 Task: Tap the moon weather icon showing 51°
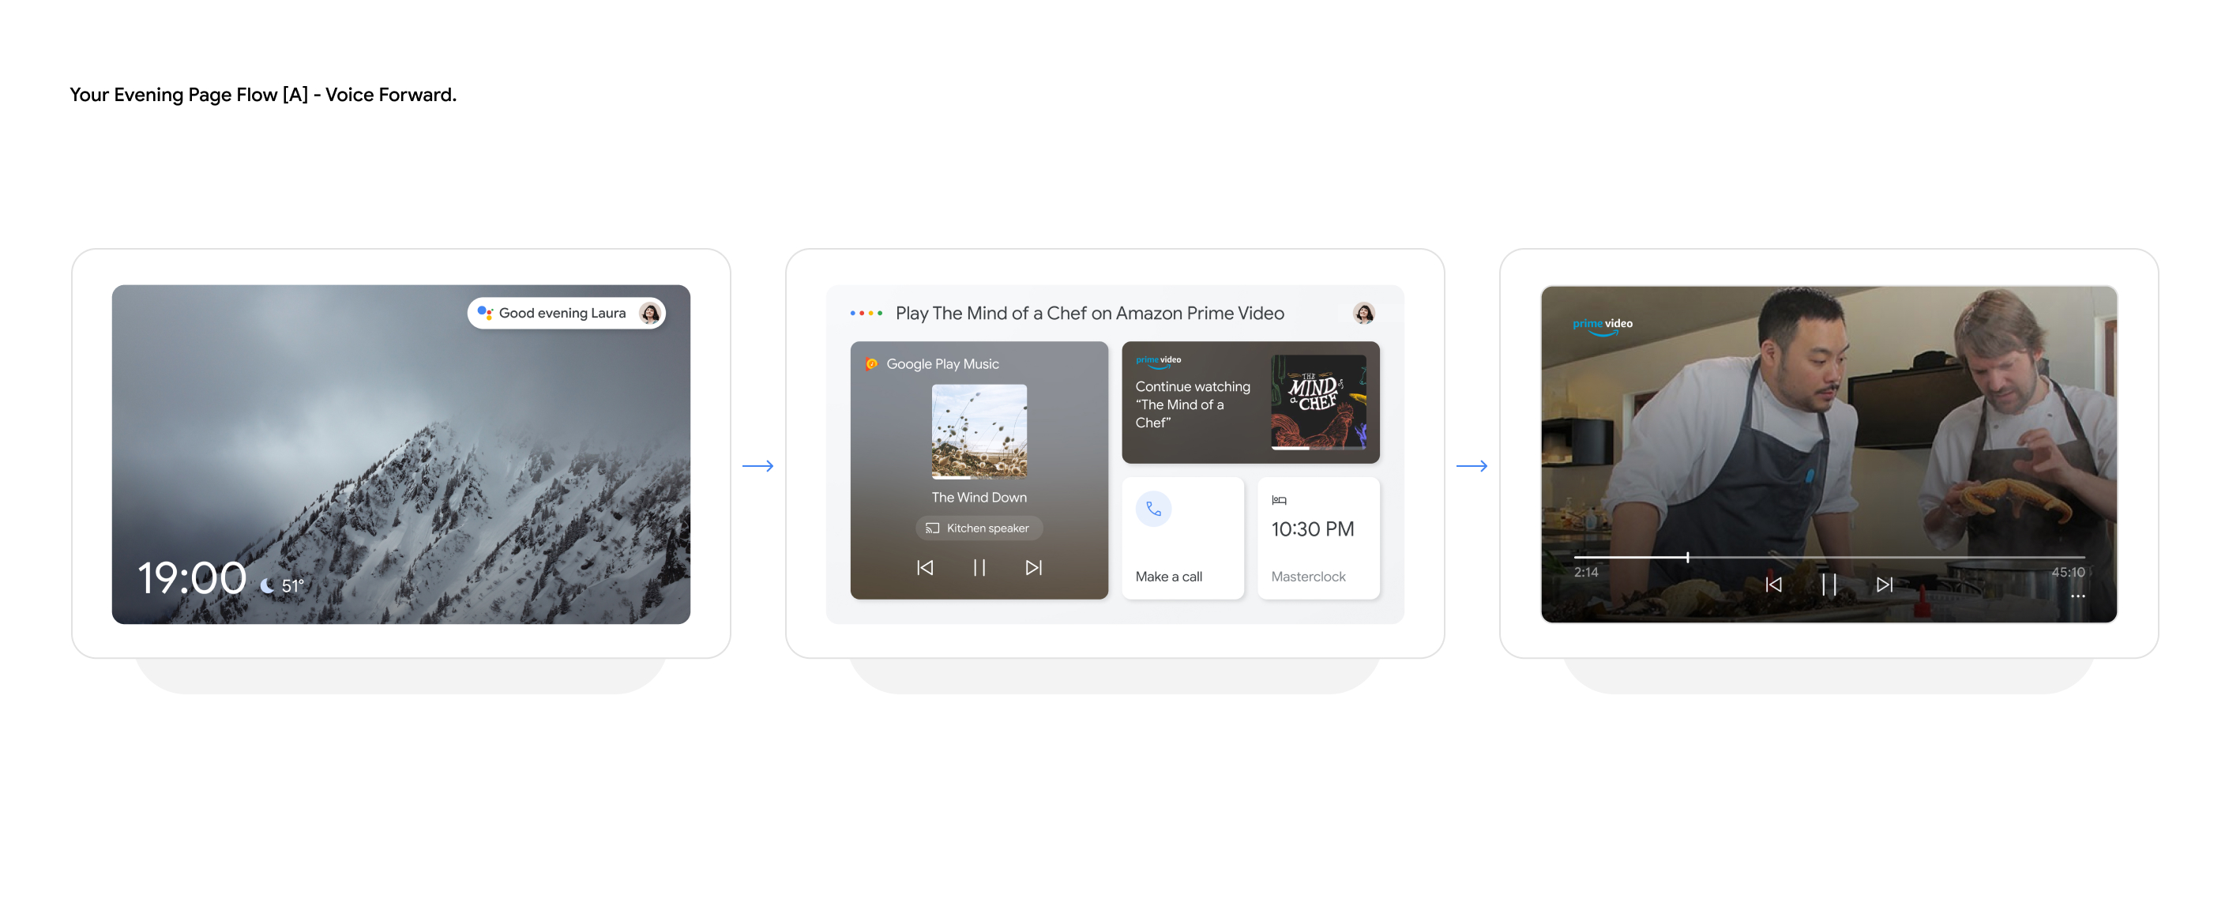tap(268, 585)
